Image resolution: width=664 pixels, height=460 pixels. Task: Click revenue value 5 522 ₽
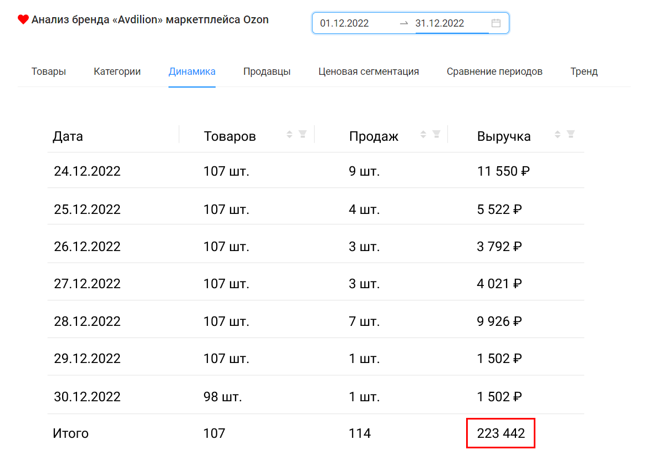coord(499,209)
